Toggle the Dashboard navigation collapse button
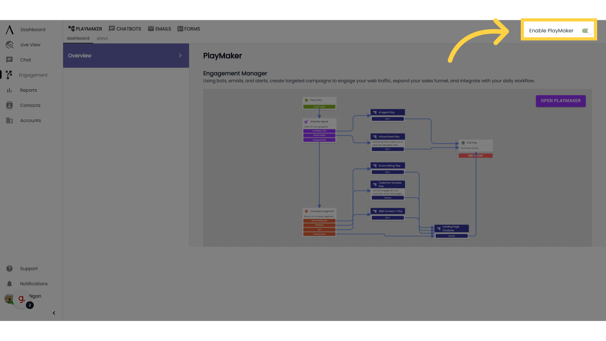Screen dimensions: 606x341 54,313
